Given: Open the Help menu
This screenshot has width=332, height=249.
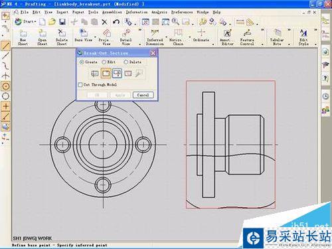Looking at the screenshot, I should tap(216, 12).
